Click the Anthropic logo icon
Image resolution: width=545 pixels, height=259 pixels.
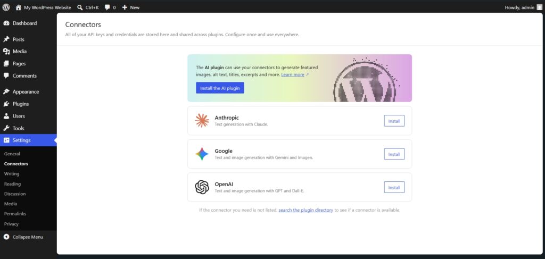pos(202,121)
